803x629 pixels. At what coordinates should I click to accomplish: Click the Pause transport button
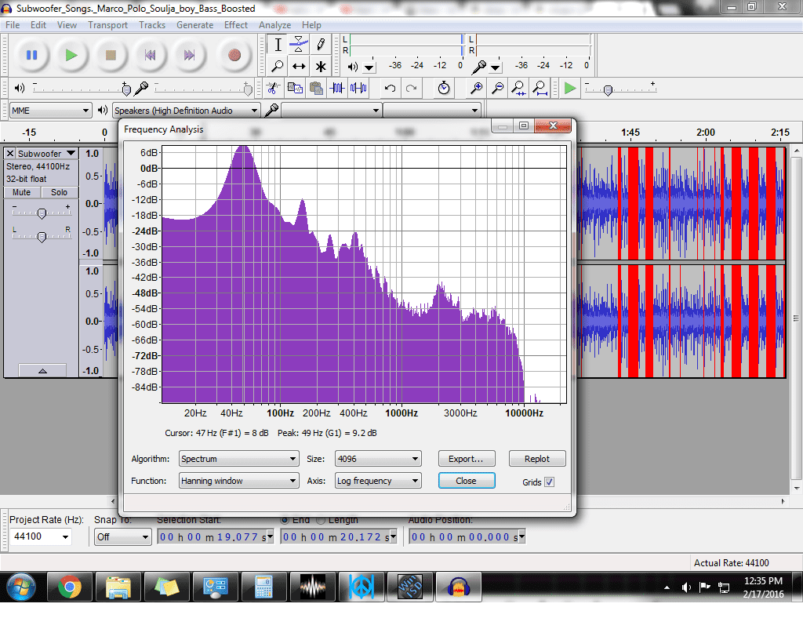coord(31,56)
